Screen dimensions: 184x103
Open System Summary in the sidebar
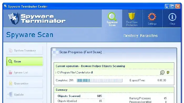click(25, 50)
